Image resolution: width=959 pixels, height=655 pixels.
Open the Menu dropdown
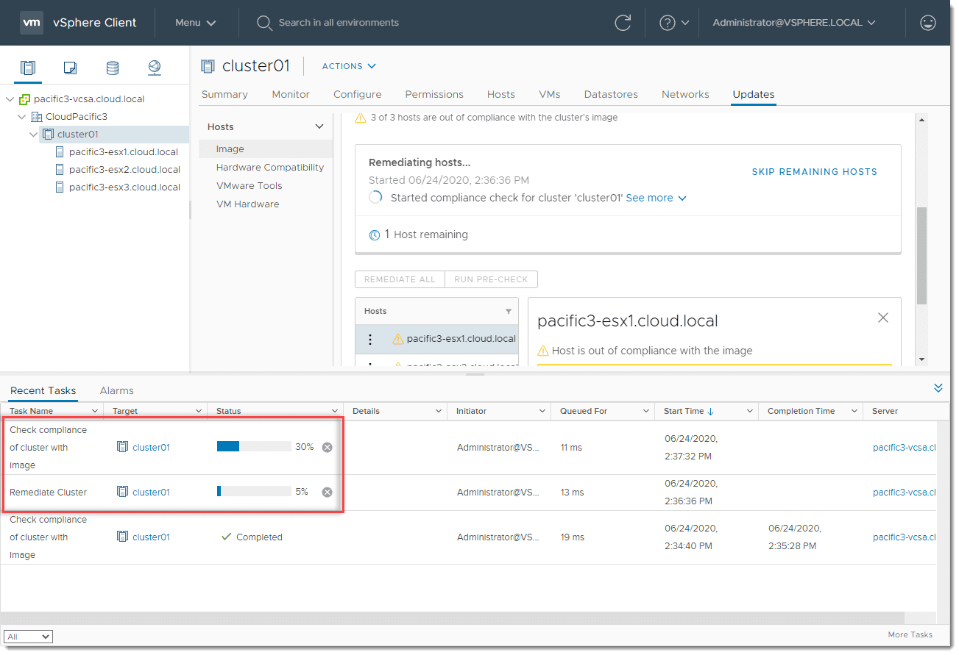196,23
